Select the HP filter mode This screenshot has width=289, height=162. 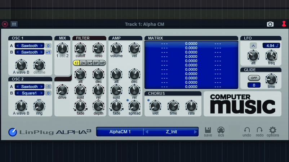[102, 63]
